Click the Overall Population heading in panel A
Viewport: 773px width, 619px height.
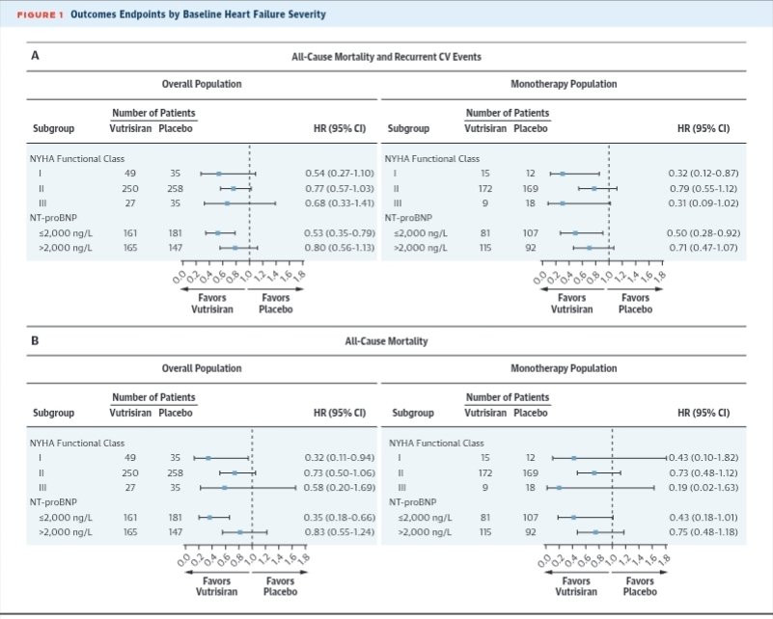pos(202,84)
